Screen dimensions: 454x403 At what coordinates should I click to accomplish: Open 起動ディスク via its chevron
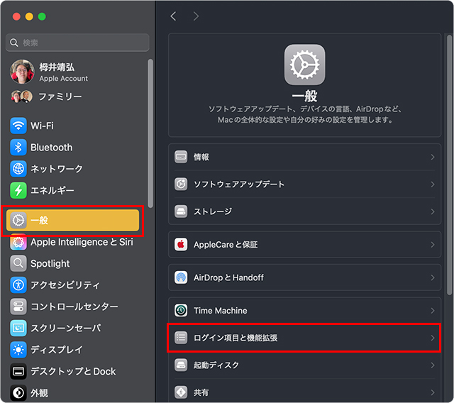(433, 365)
